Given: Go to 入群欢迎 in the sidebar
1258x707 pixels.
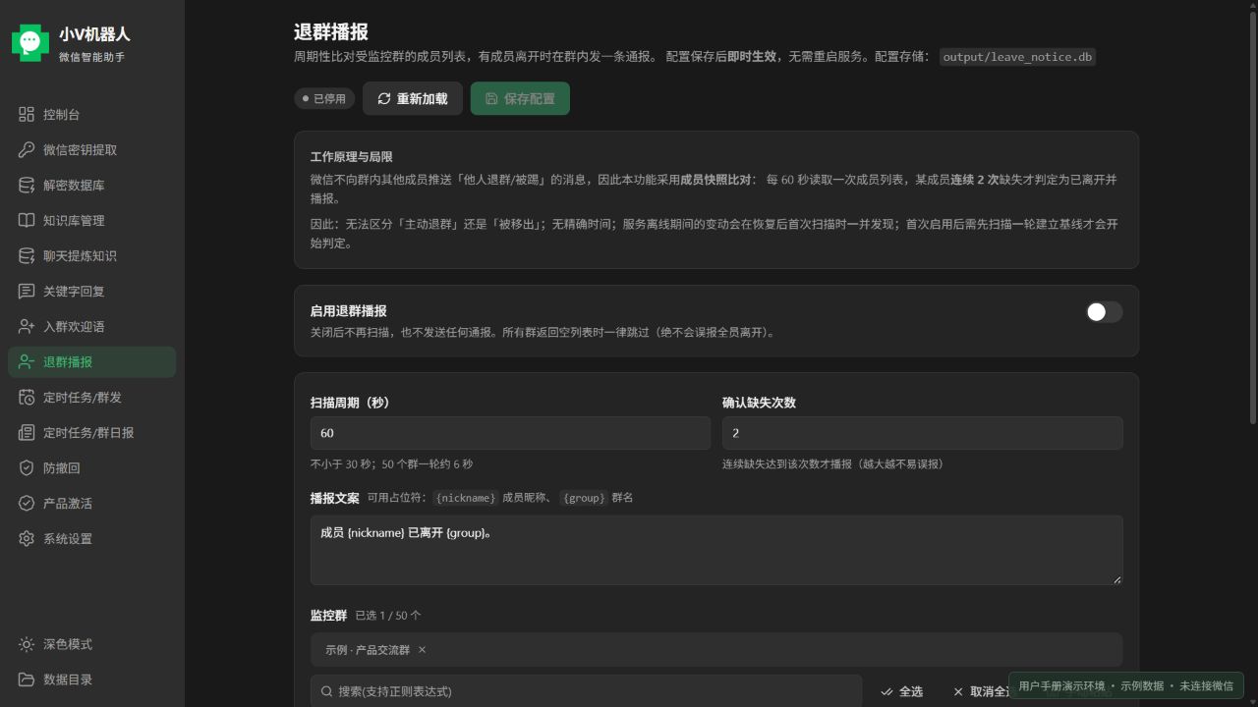Looking at the screenshot, I should (x=92, y=327).
